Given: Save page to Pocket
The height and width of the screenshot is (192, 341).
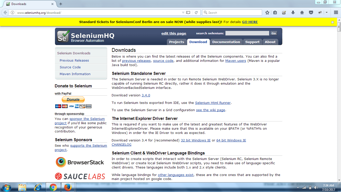Looking at the screenshot, I should coord(311,12).
